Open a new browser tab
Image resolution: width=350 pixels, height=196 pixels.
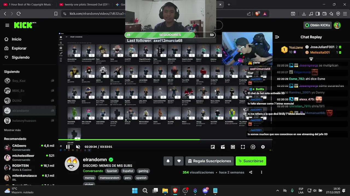[x=229, y=4]
